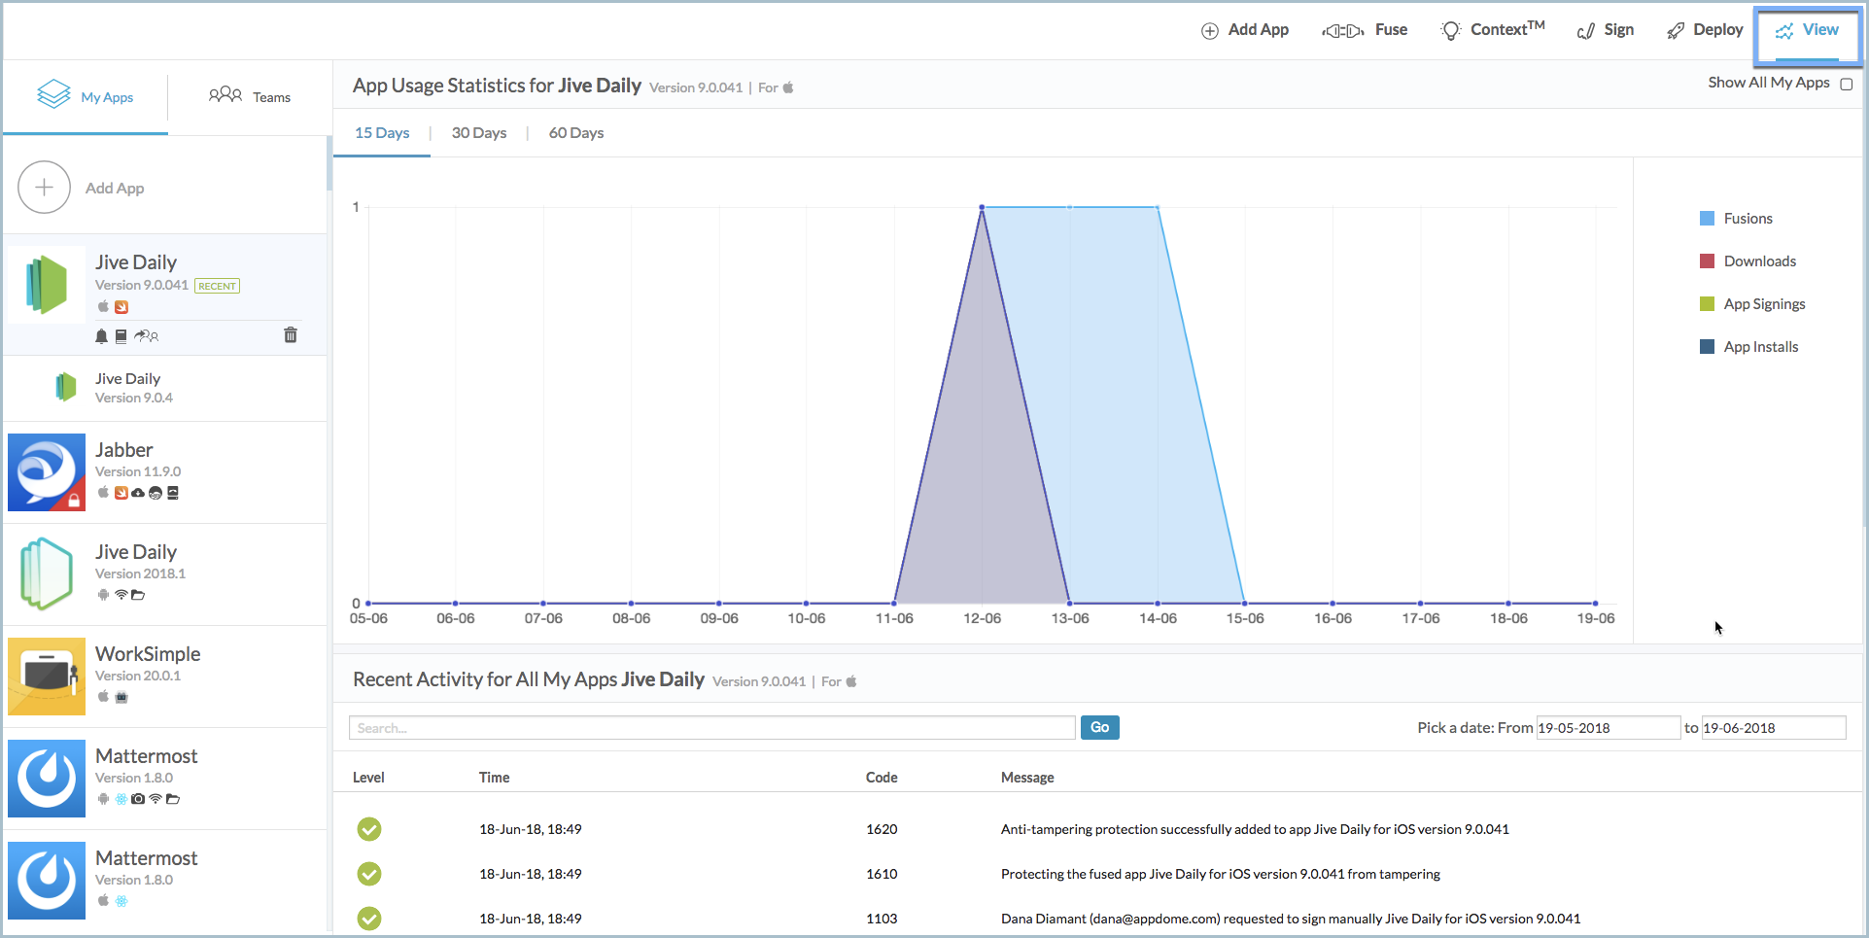Open the Deploy section in top navigation
Viewport: 1869px width, 938px height.
pos(1705,30)
